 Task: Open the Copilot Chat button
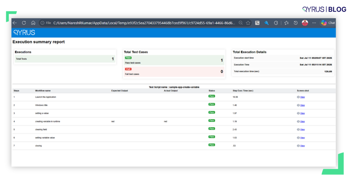[328, 23]
